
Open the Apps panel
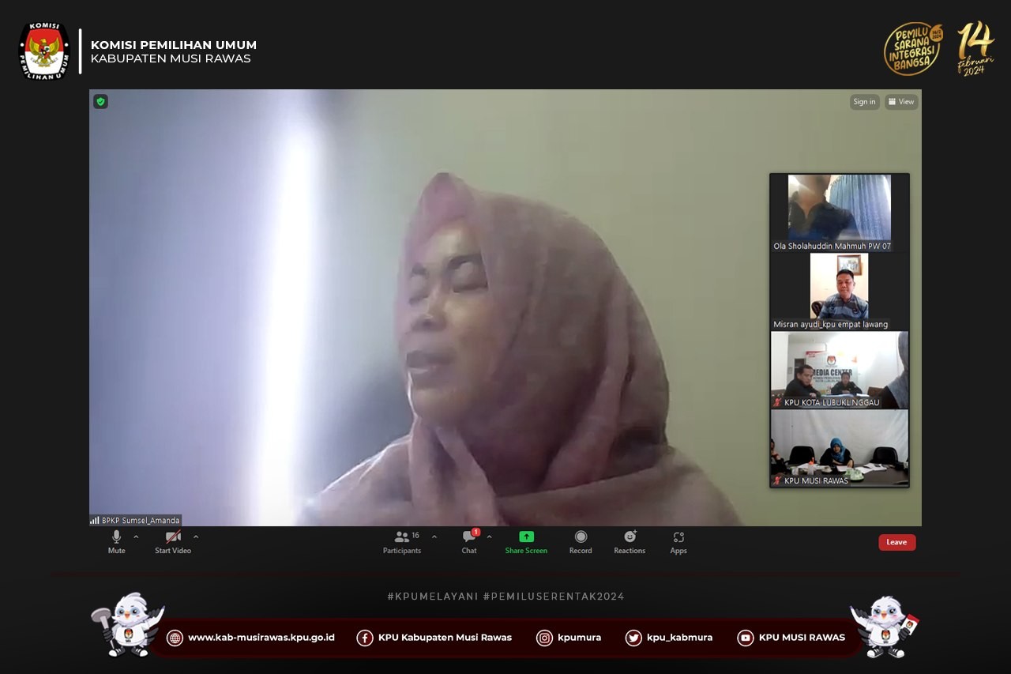[678, 541]
